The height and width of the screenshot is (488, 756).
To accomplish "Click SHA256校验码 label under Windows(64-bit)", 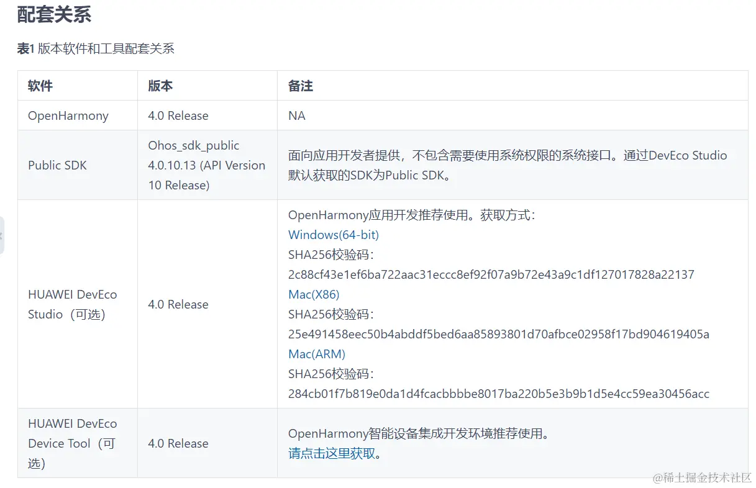I will coord(332,255).
